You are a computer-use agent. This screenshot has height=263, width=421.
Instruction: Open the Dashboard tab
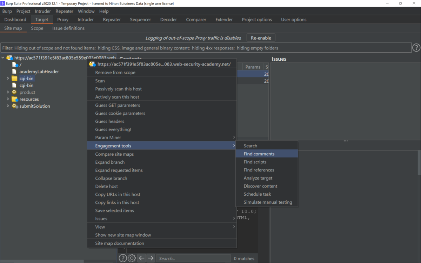coord(15,20)
